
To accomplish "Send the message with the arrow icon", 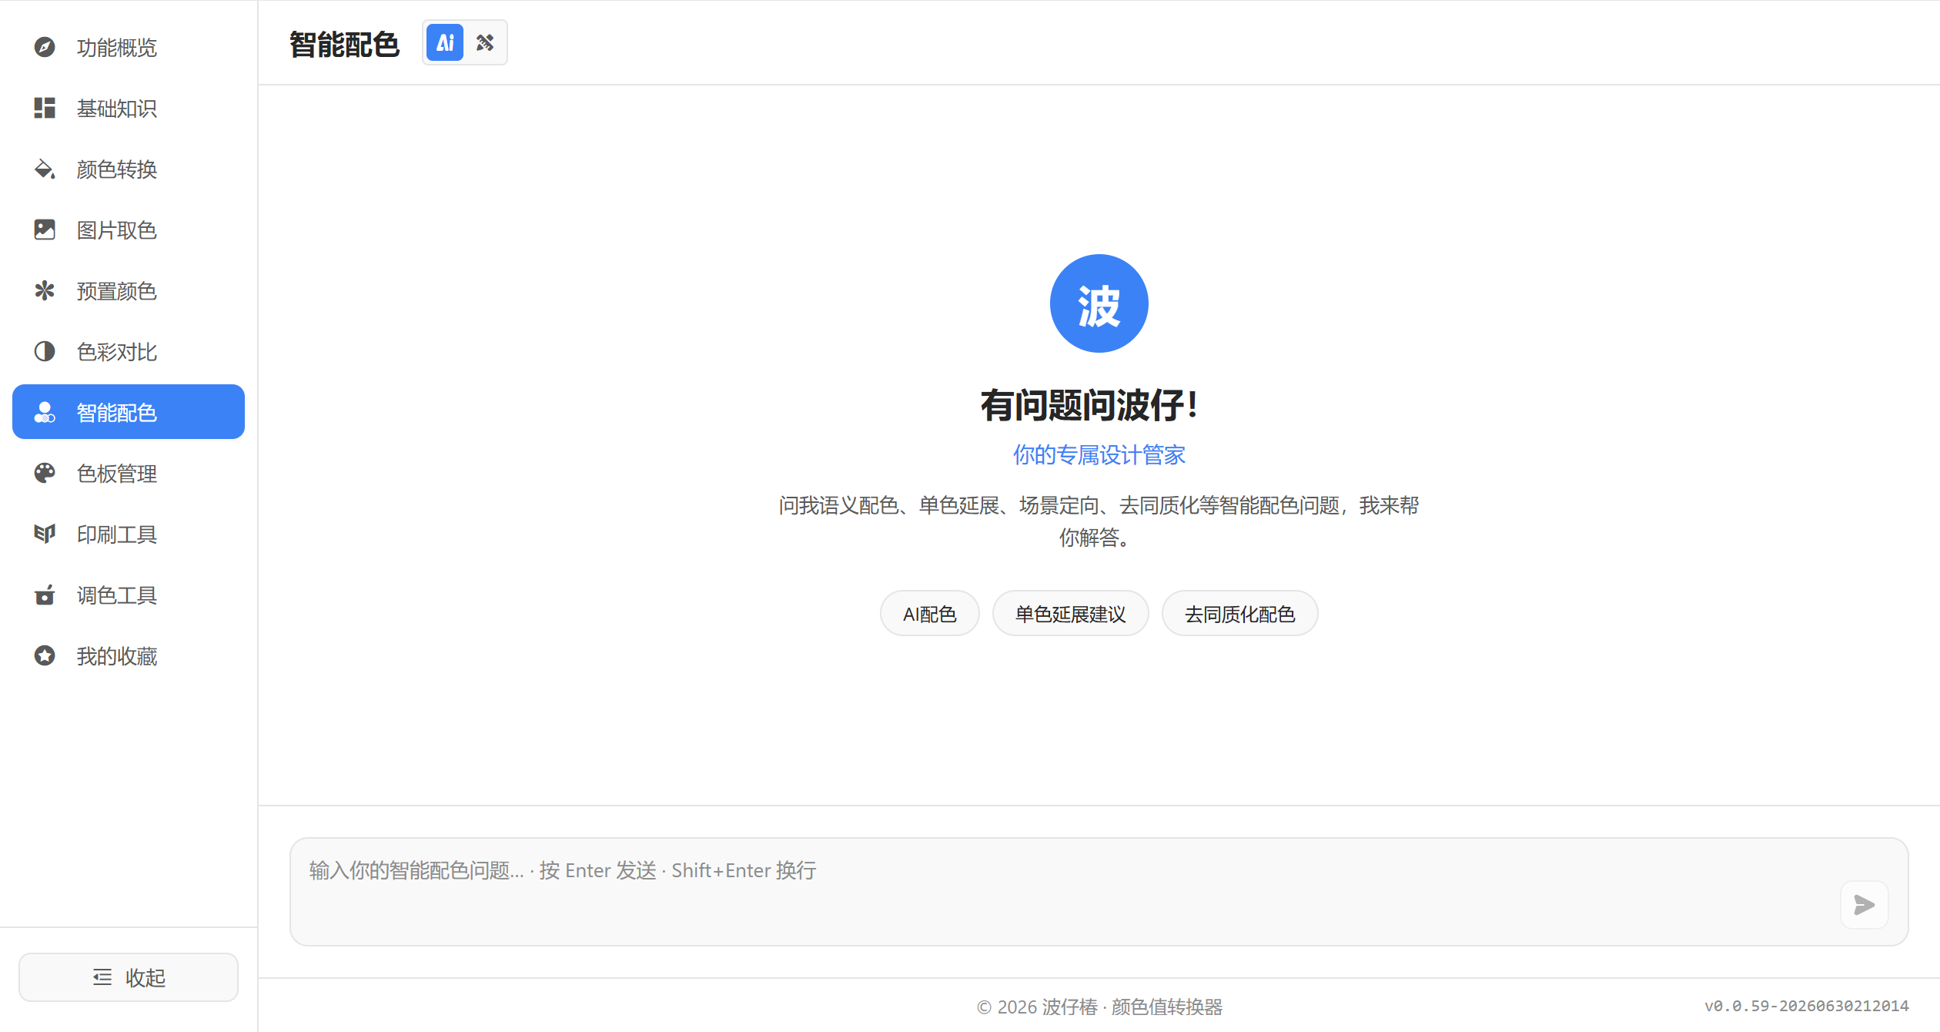I will tap(1864, 904).
